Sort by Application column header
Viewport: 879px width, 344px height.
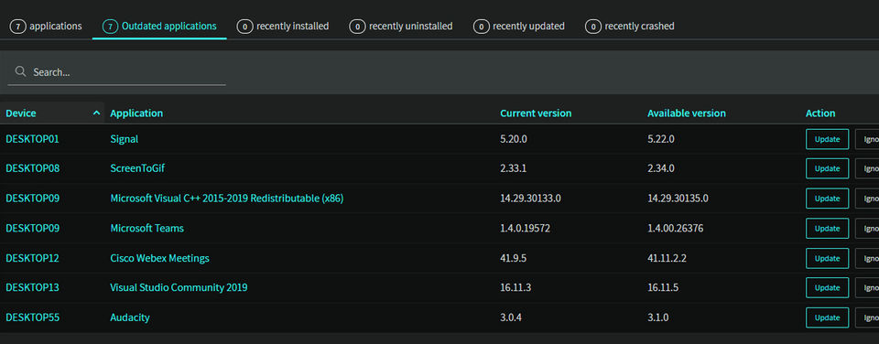(x=136, y=113)
